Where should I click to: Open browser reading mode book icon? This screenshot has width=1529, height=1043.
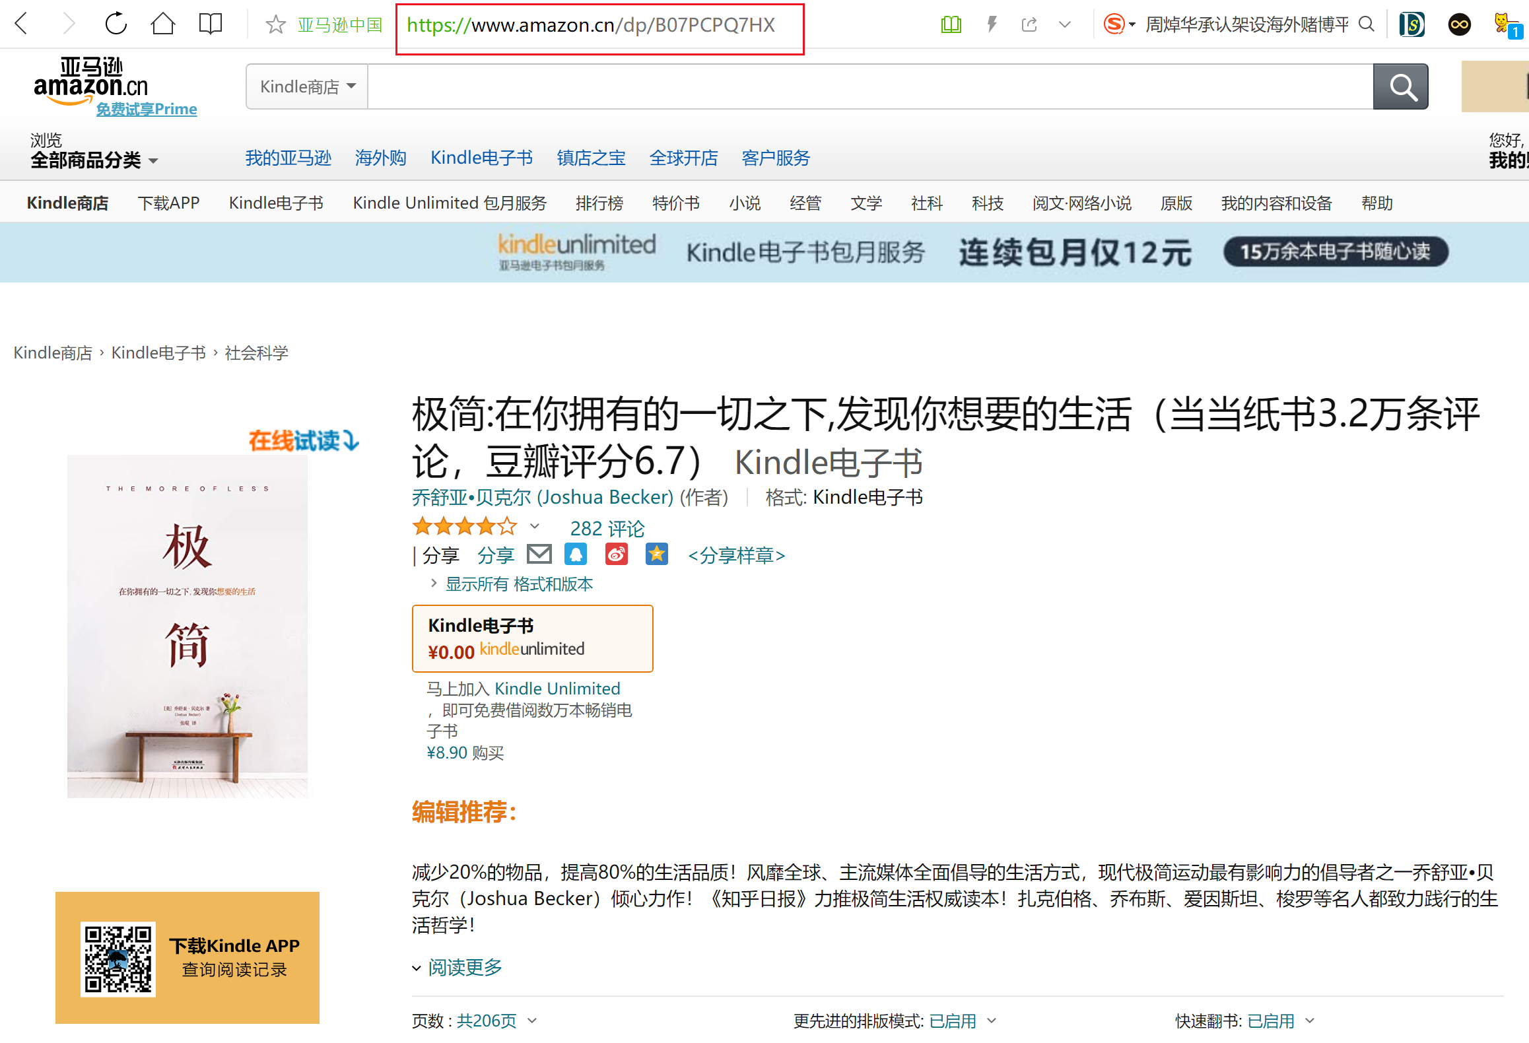click(951, 24)
